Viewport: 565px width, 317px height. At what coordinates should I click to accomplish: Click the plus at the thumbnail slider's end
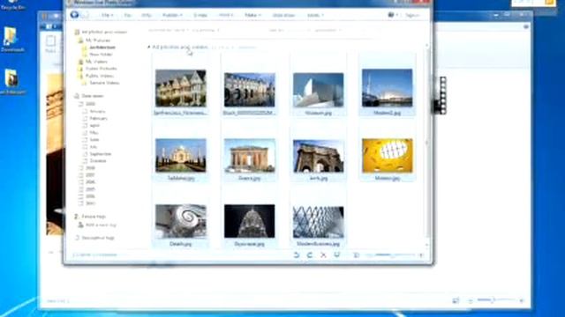[421, 255]
